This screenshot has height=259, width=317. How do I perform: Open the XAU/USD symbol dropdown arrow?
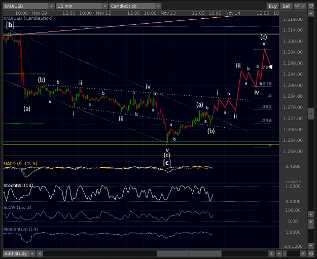point(52,6)
